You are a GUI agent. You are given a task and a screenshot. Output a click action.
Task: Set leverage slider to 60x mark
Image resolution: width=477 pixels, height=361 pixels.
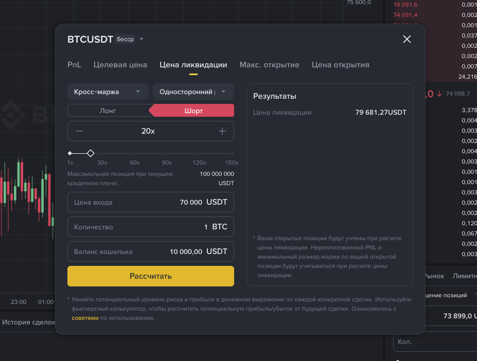134,153
